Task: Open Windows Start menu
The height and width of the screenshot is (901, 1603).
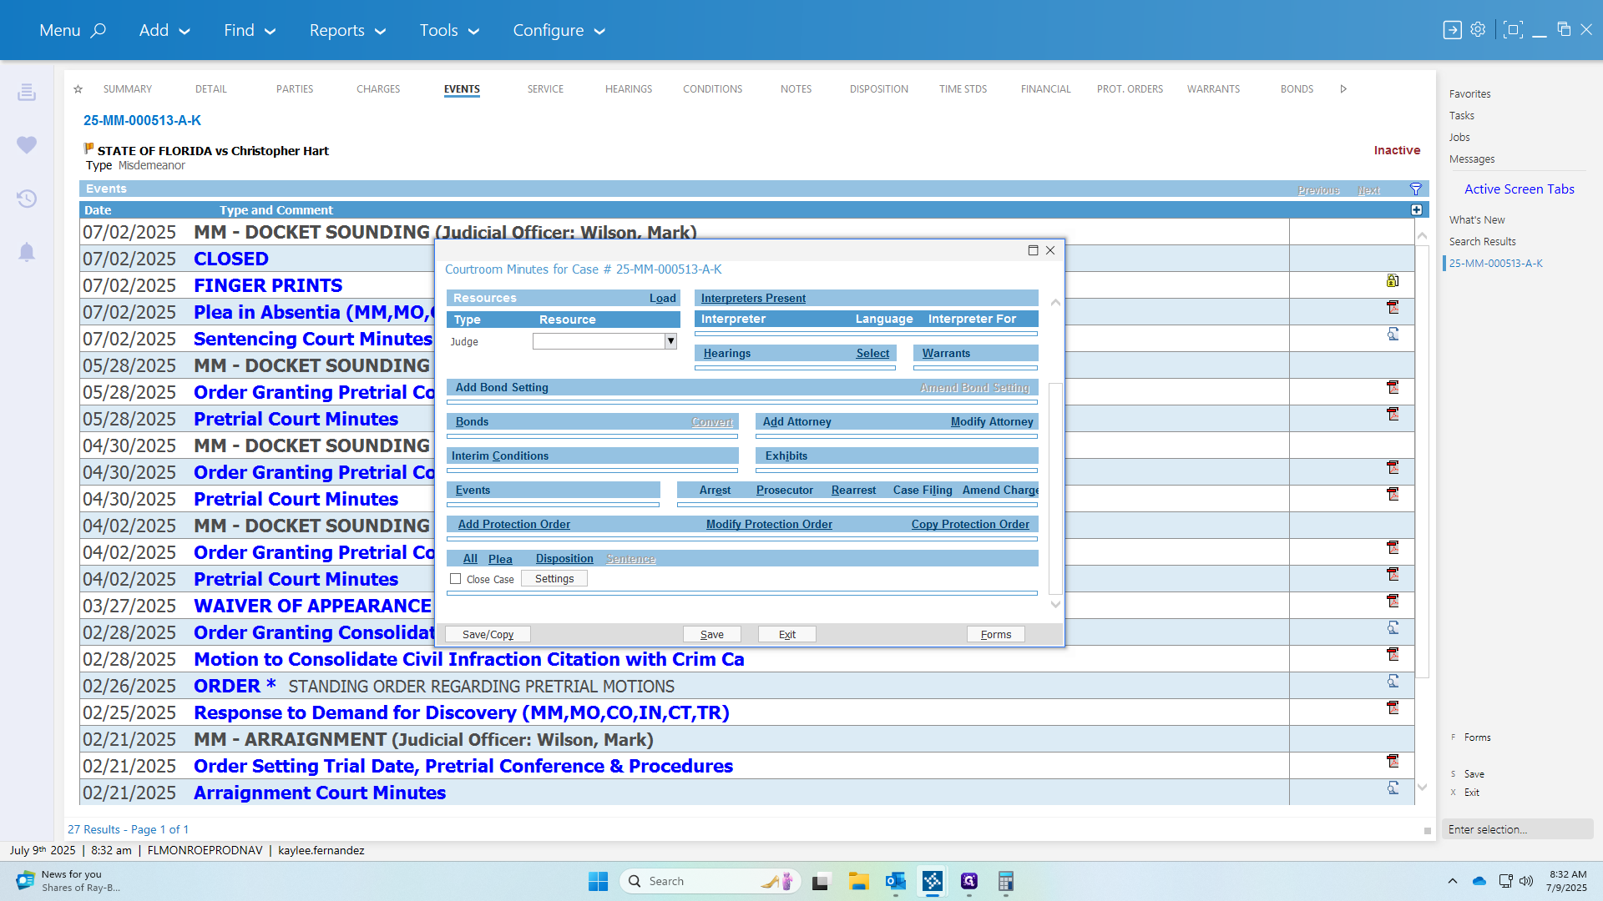Action: (598, 881)
